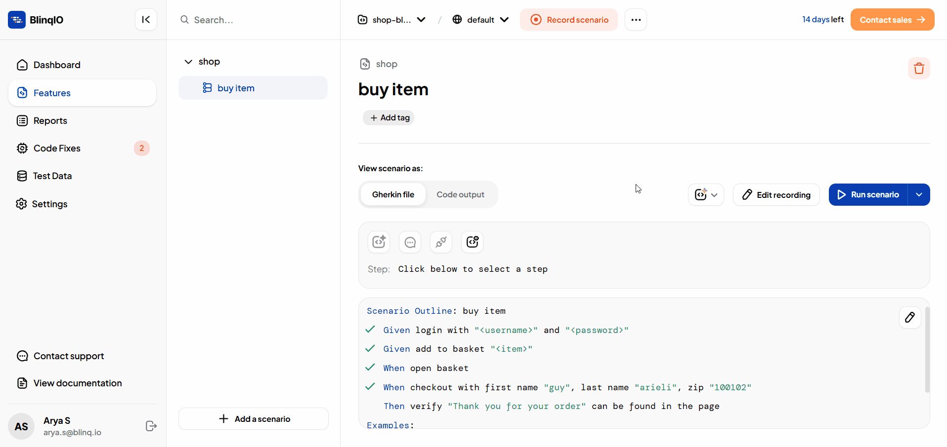Viewport: 947px width, 447px height.
Task: Click the AI code sparkle icon in step toolbar
Action: click(x=379, y=242)
